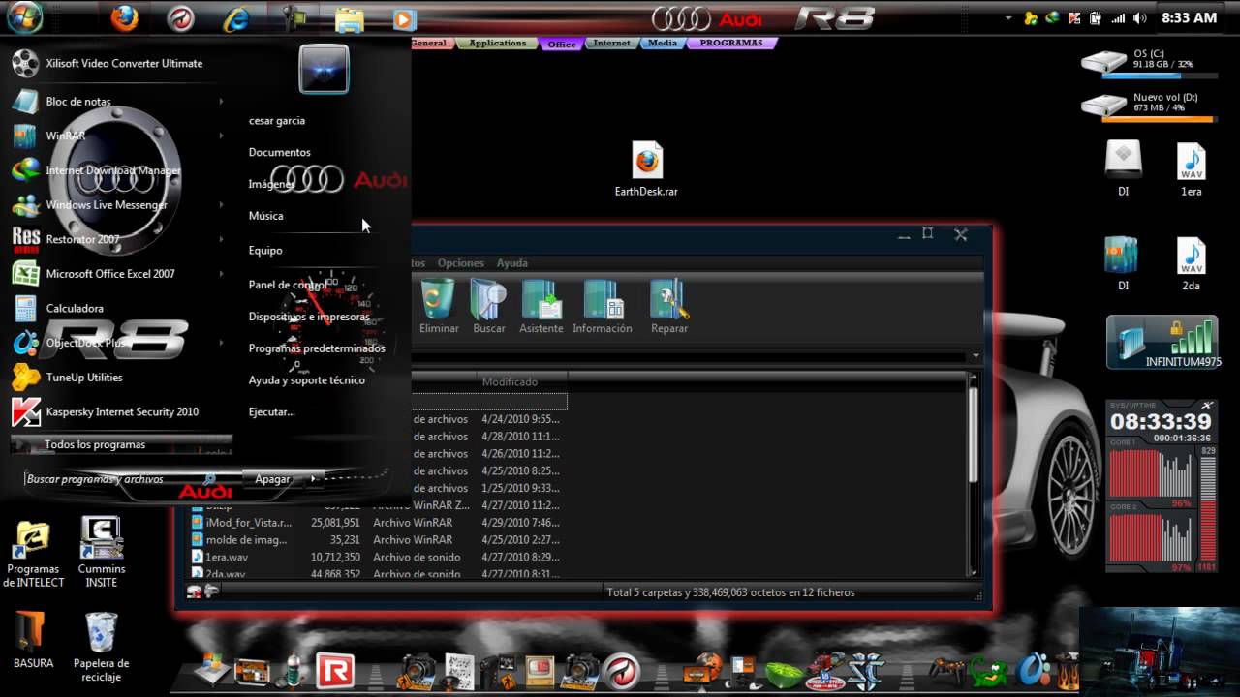Expand the WinRAR jump list arrow
Viewport: 1240px width, 697px height.
point(221,136)
